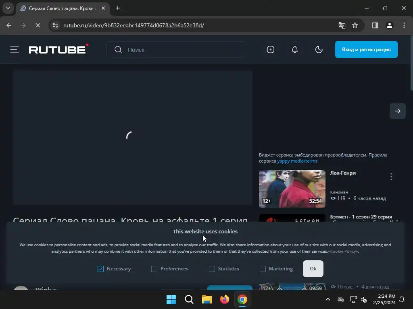Open the network tray icon
The width and height of the screenshot is (413, 309).
(353, 299)
